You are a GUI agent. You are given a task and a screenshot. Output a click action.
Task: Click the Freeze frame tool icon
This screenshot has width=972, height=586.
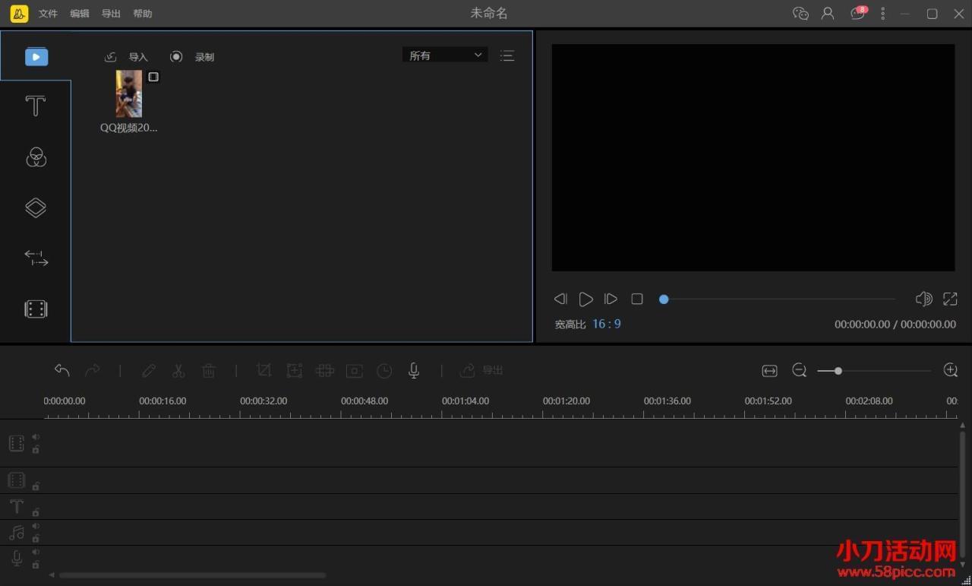click(x=355, y=370)
